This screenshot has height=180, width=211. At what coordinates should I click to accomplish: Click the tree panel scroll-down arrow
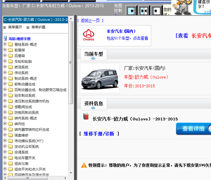[x=71, y=173]
